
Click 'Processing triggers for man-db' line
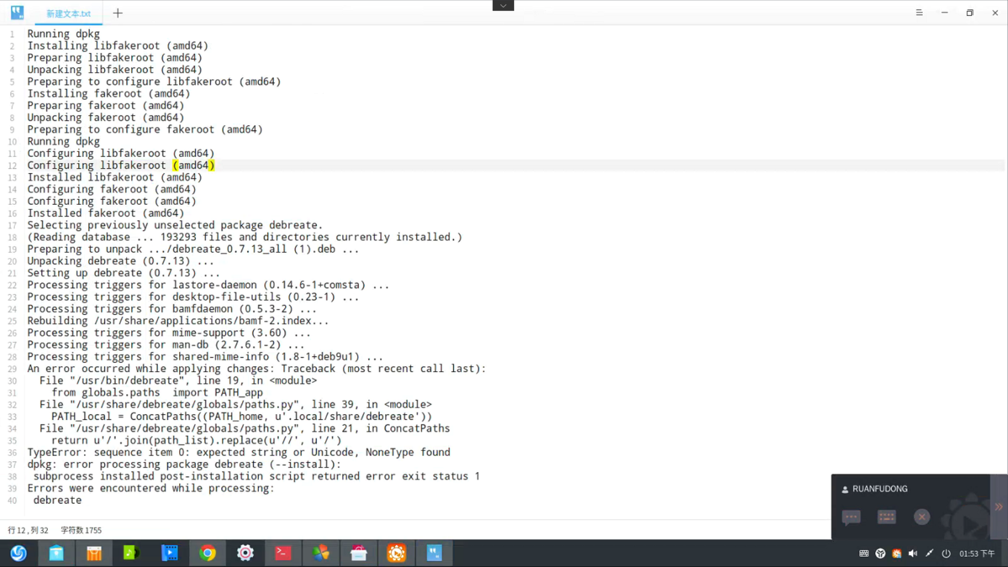166,345
